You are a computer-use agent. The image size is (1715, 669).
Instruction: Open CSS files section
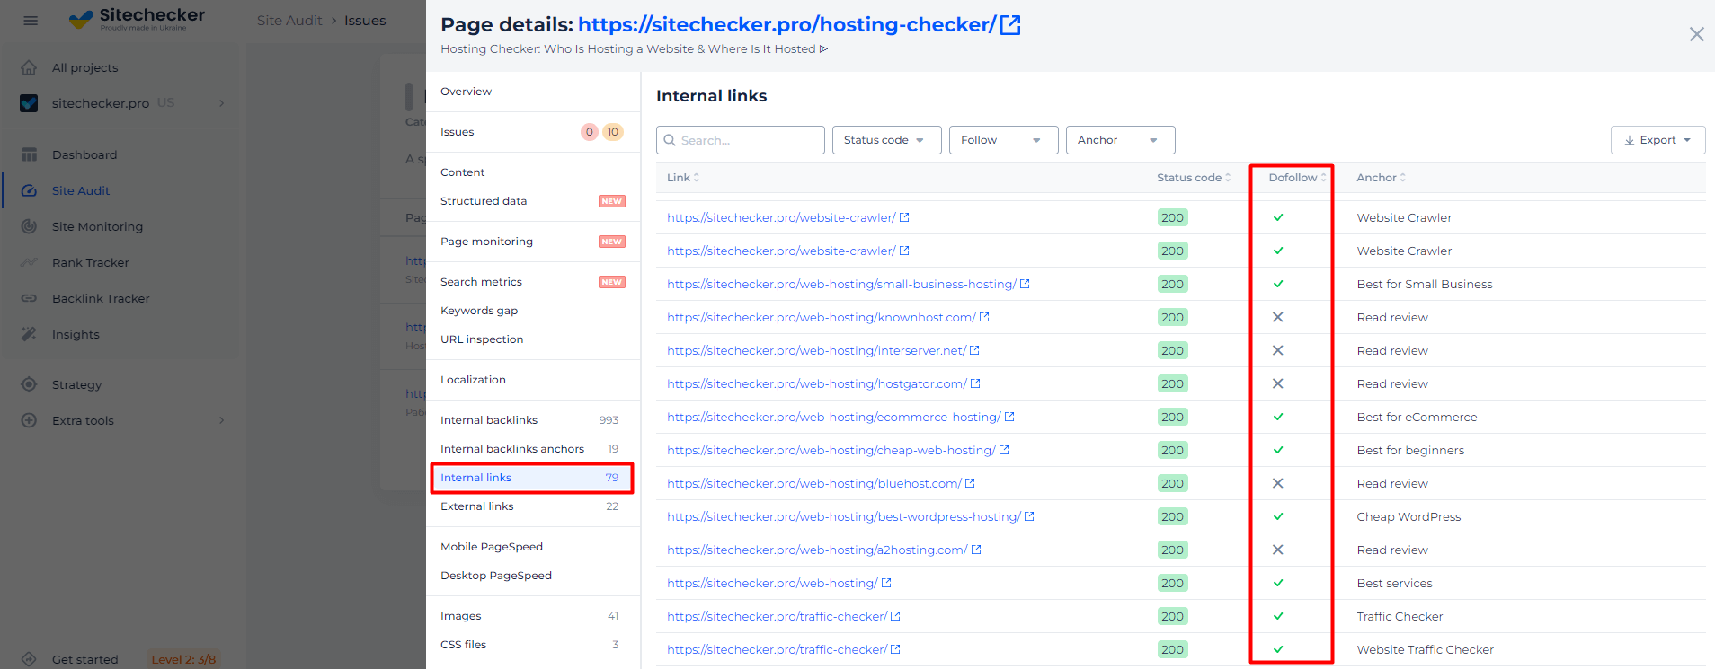463,645
